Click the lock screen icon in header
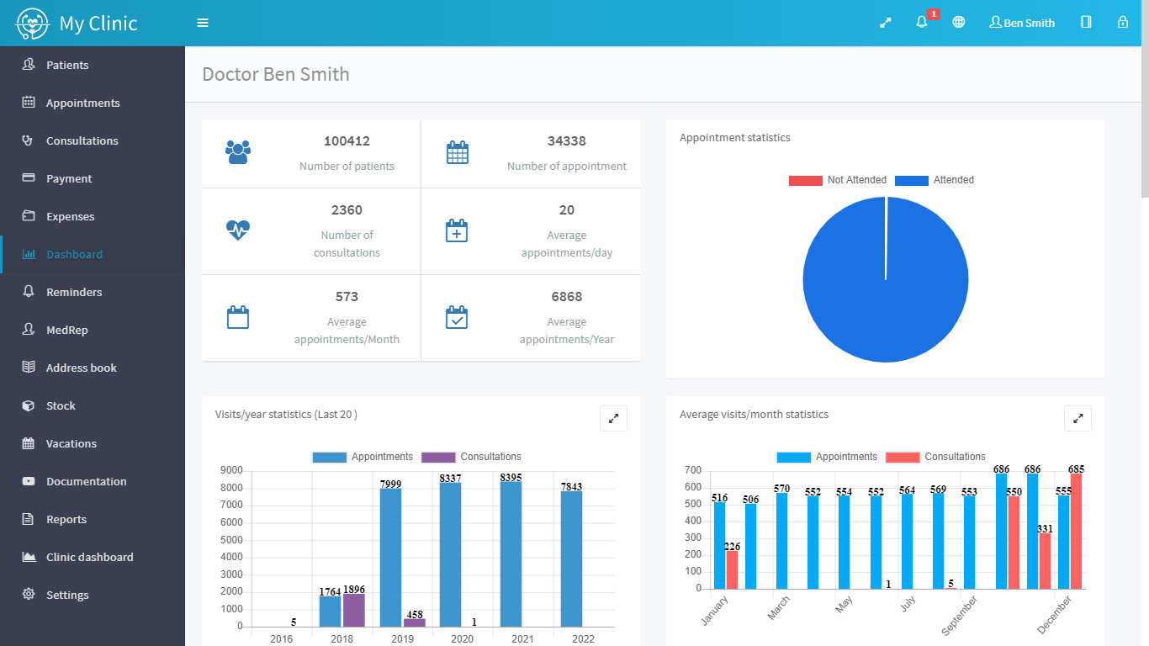 (x=1122, y=23)
